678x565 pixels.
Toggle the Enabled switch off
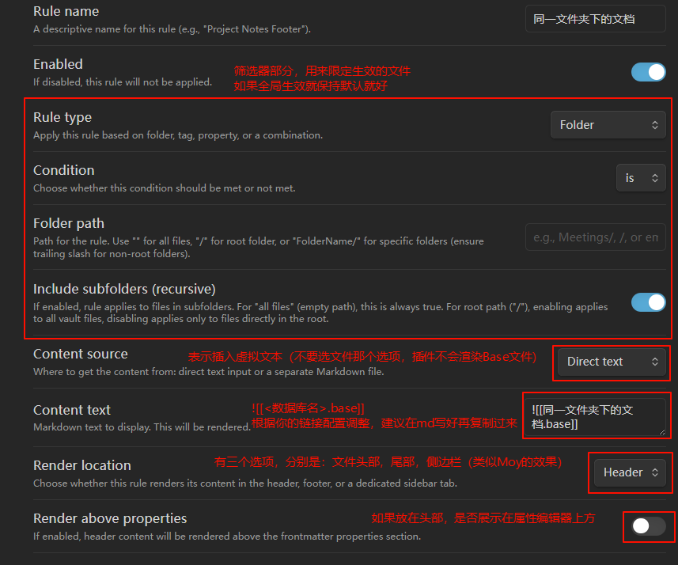[648, 72]
